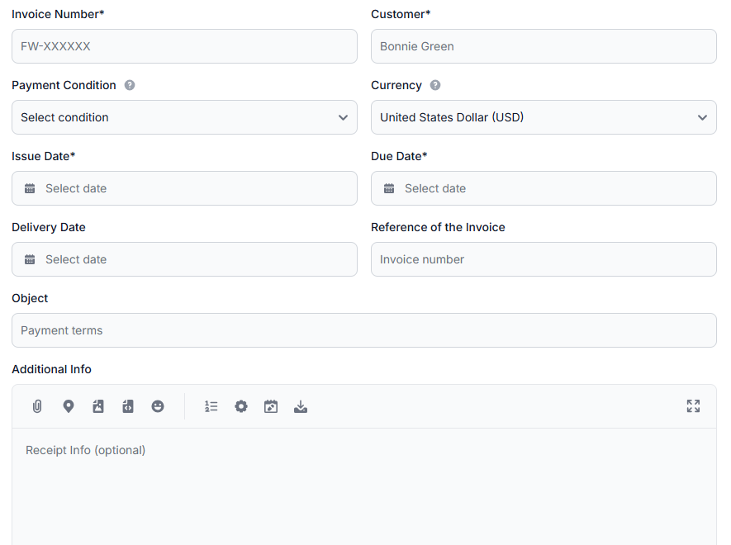Attach a file using the paperclip icon

click(36, 406)
